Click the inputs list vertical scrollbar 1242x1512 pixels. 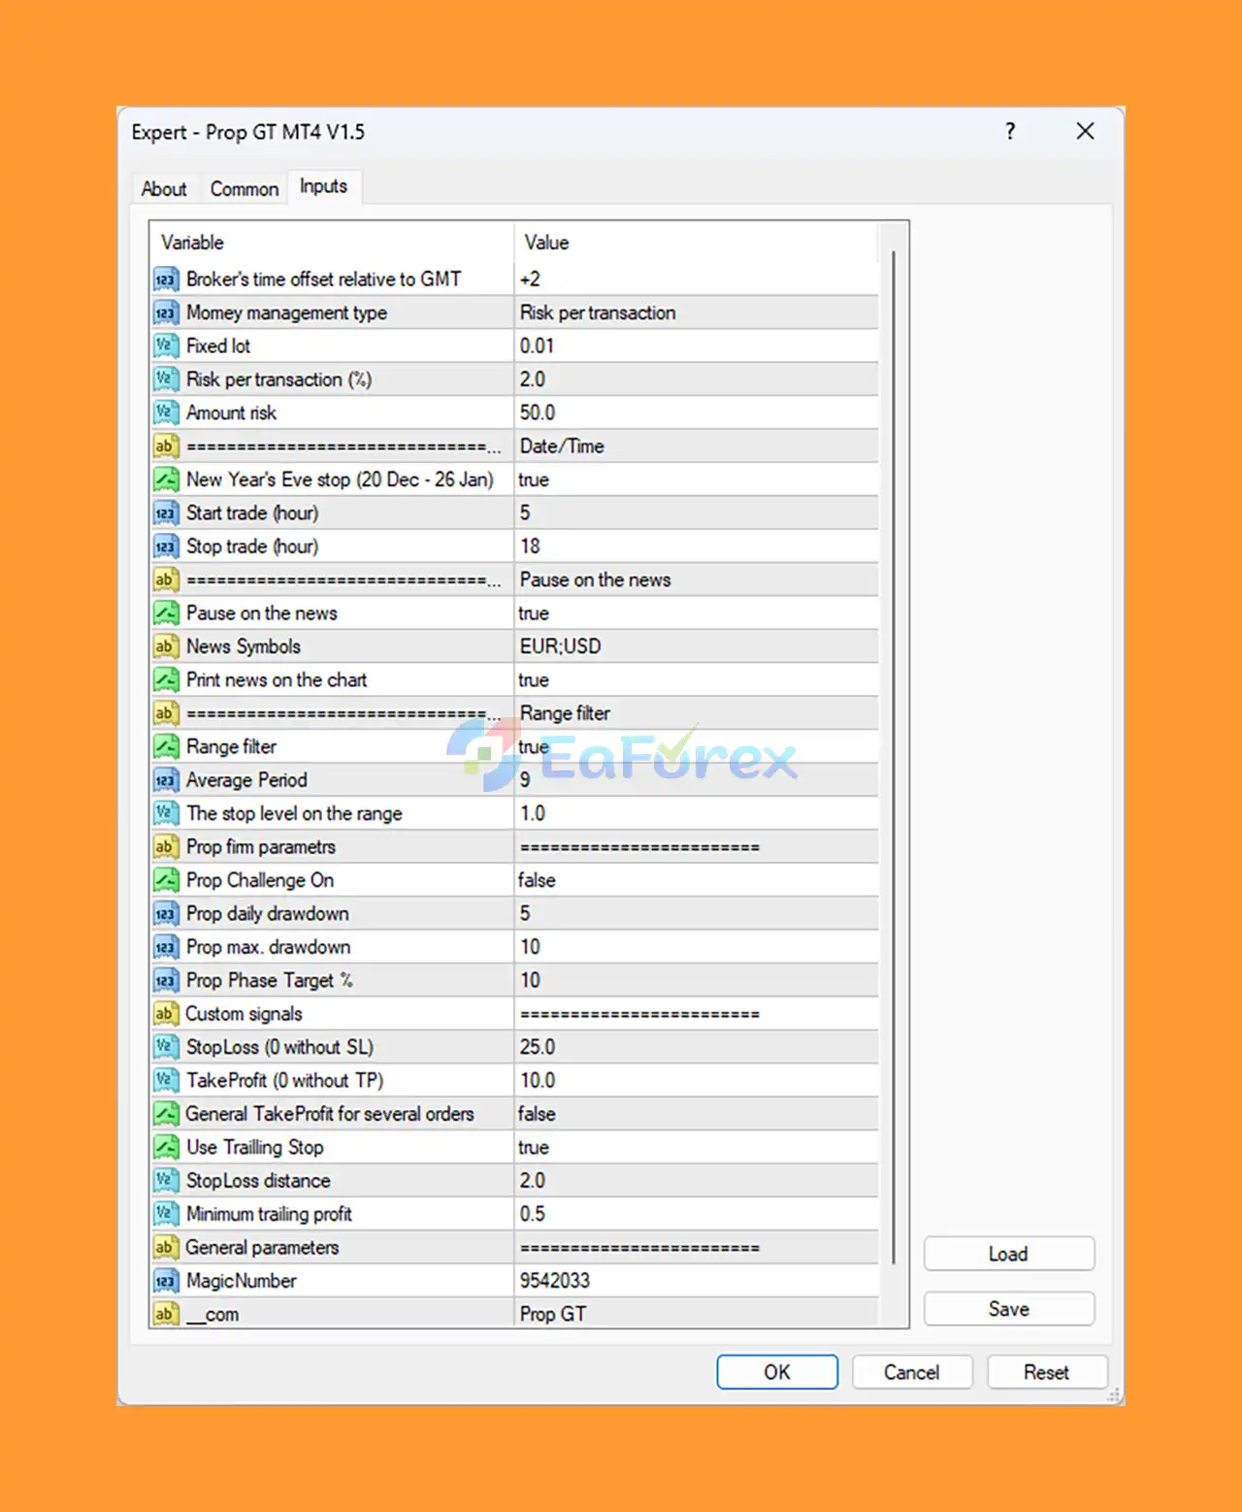(893, 757)
